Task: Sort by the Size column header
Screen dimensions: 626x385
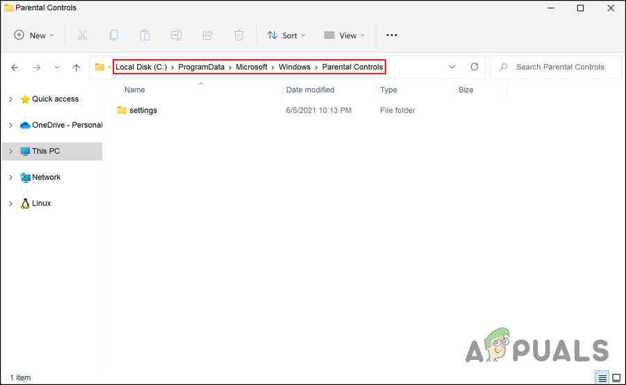Action: [465, 90]
